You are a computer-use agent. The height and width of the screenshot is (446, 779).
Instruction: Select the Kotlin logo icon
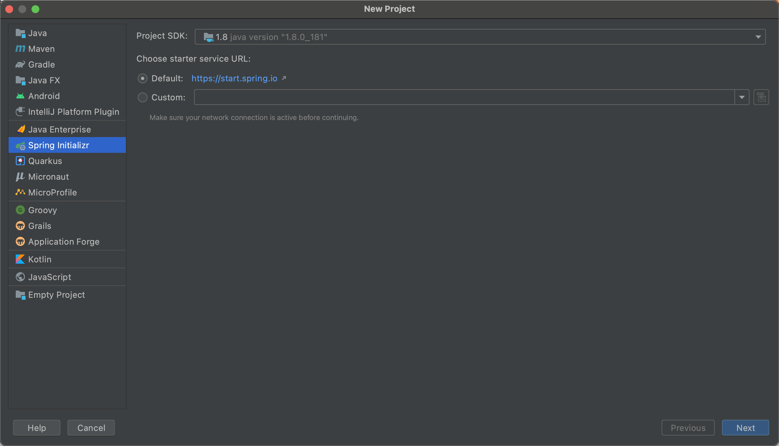(x=20, y=259)
